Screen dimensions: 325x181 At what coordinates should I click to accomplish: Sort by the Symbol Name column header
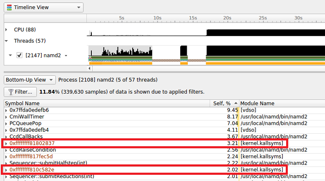tap(106, 103)
